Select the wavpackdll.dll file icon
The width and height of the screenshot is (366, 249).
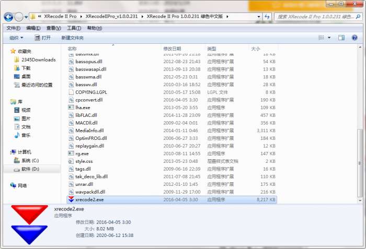(x=71, y=192)
